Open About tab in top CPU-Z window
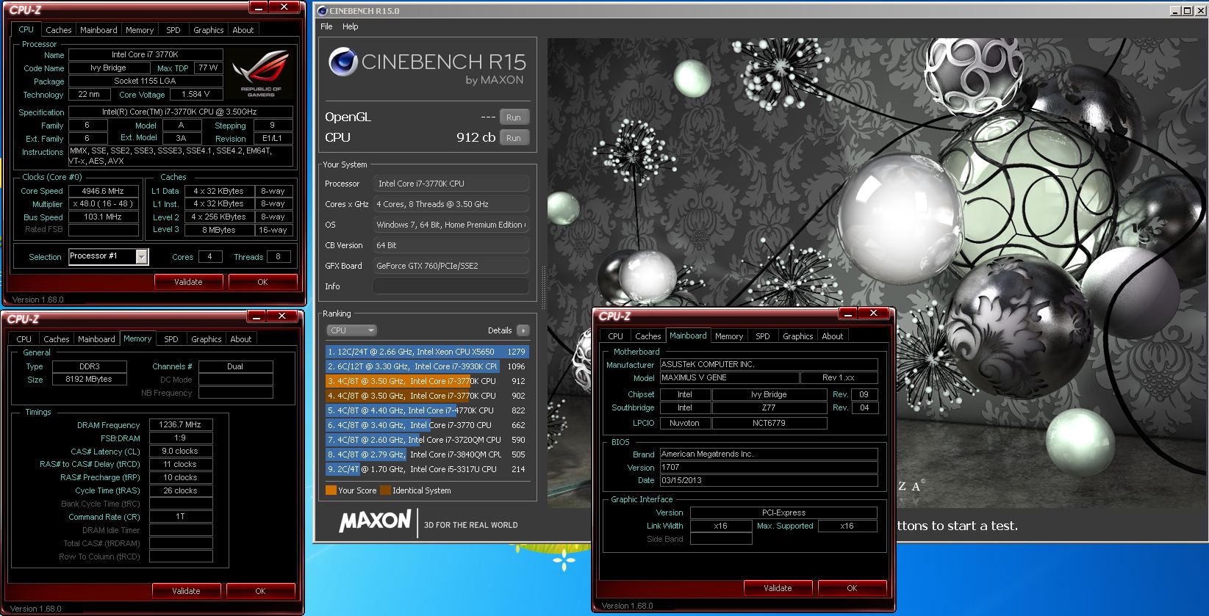Screen dimensions: 1209x616 click(x=243, y=30)
